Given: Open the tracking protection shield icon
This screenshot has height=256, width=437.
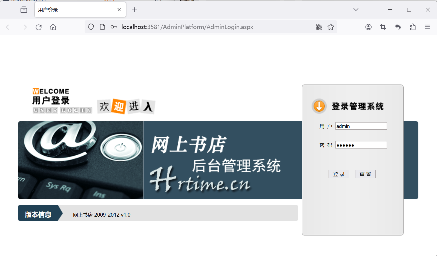Looking at the screenshot, I should pyautogui.click(x=91, y=27).
